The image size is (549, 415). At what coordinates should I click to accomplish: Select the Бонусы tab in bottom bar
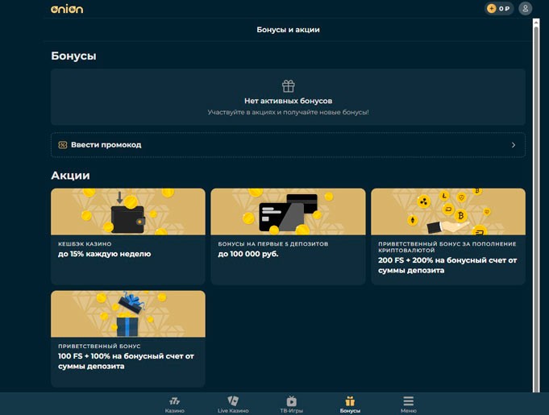350,404
